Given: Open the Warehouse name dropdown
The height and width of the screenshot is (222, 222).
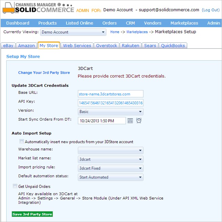Looking at the screenshot, I should (110, 150).
